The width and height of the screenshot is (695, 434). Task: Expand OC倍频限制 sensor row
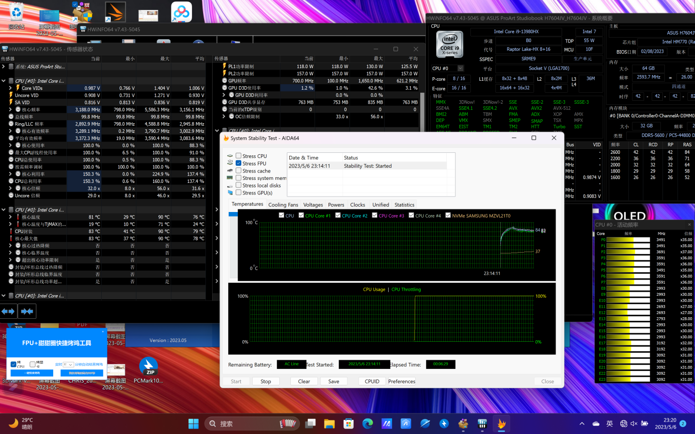[x=224, y=116]
